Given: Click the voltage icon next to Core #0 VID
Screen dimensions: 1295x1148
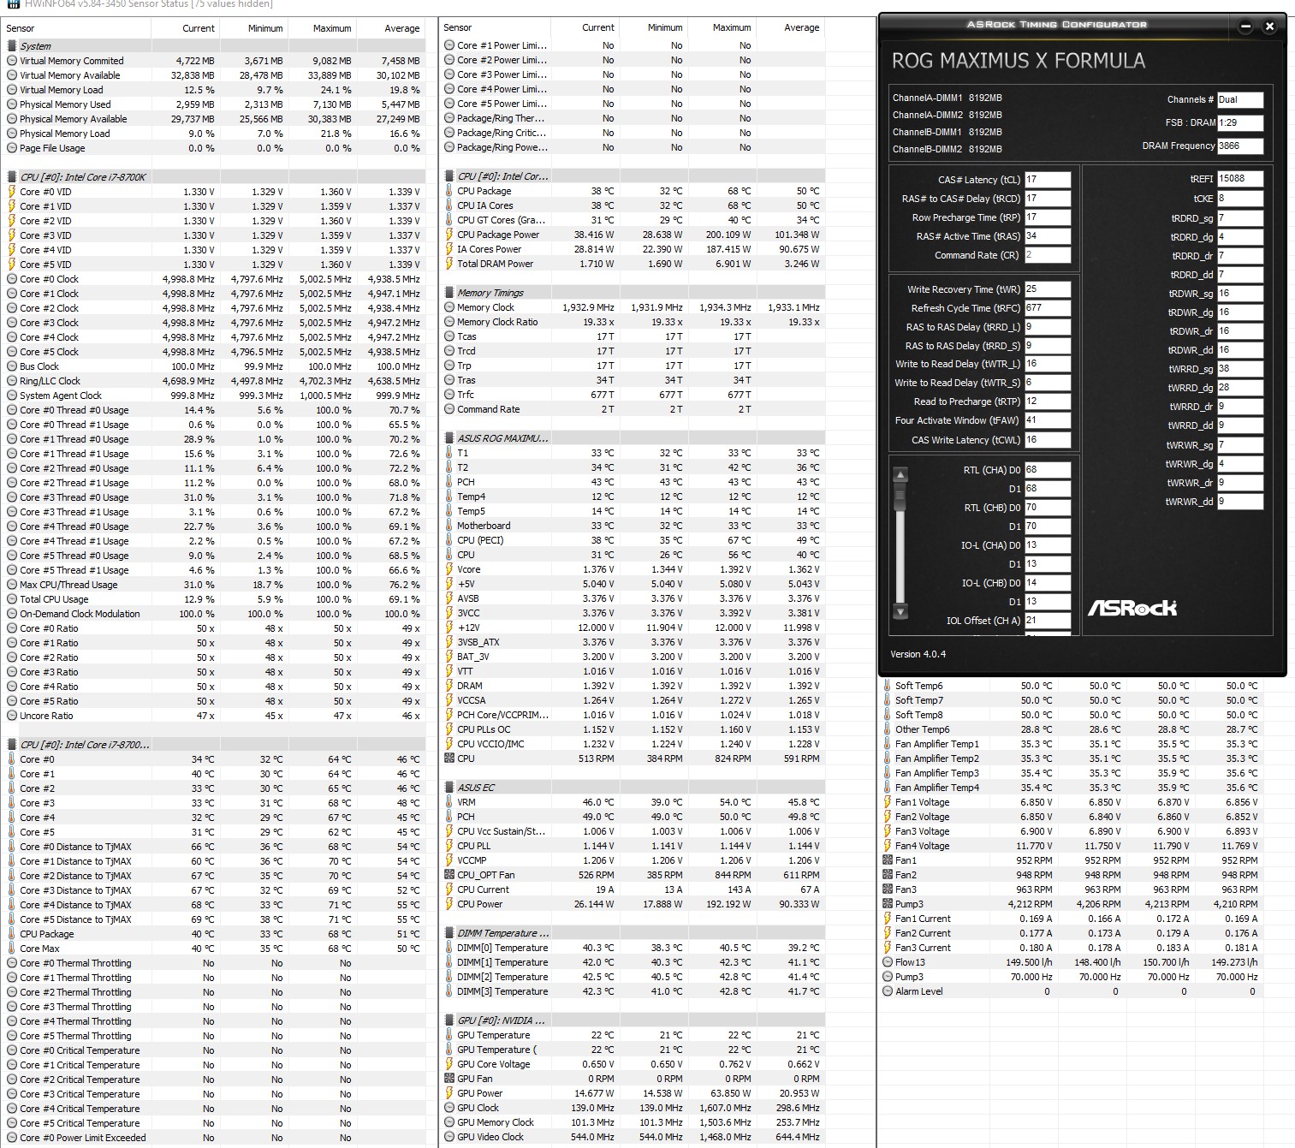Looking at the screenshot, I should (12, 192).
